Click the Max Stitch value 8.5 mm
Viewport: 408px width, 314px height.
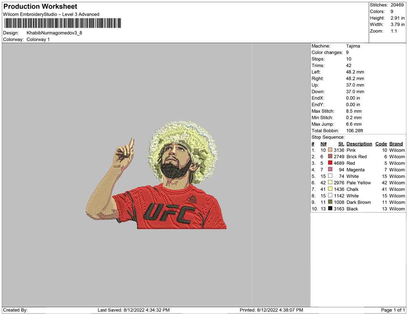(x=354, y=111)
